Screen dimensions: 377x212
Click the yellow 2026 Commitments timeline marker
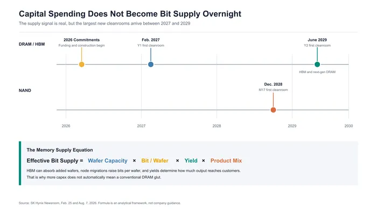click(81, 65)
